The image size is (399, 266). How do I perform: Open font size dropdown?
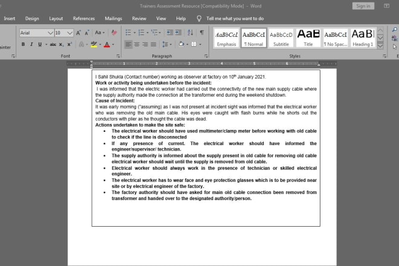point(70,33)
